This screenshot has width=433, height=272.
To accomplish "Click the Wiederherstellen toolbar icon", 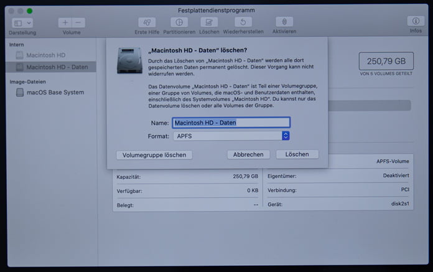I will click(x=243, y=22).
